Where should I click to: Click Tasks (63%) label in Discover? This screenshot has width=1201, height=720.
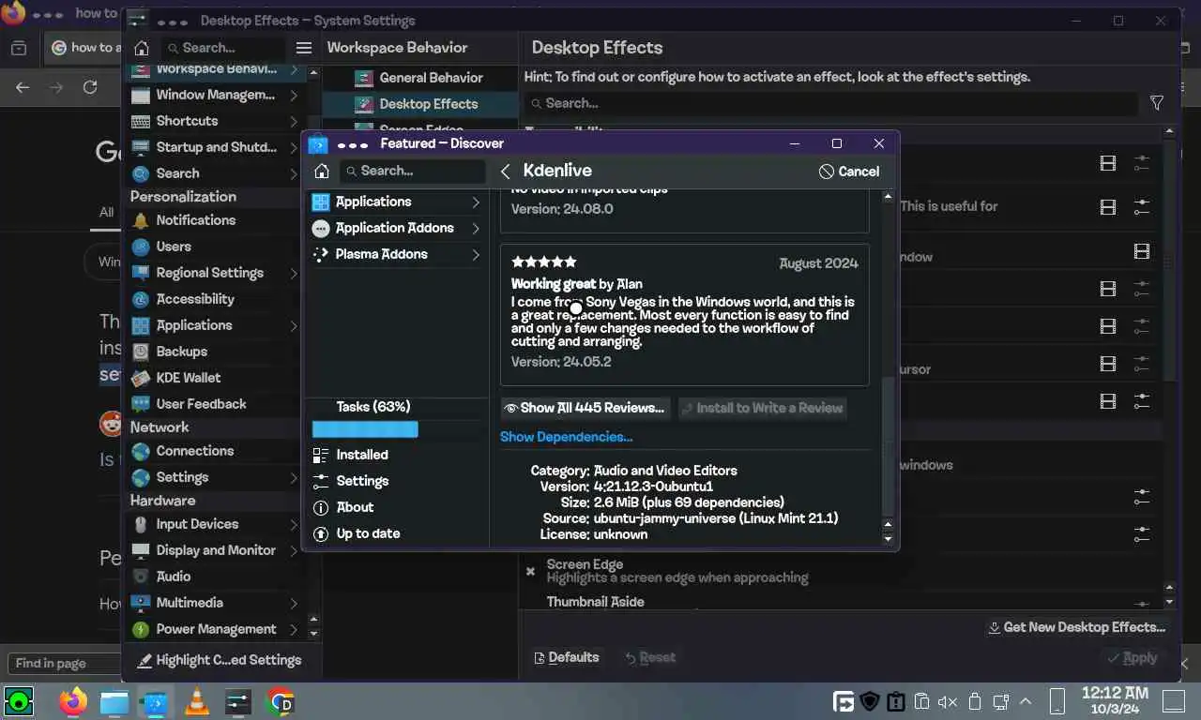click(373, 407)
